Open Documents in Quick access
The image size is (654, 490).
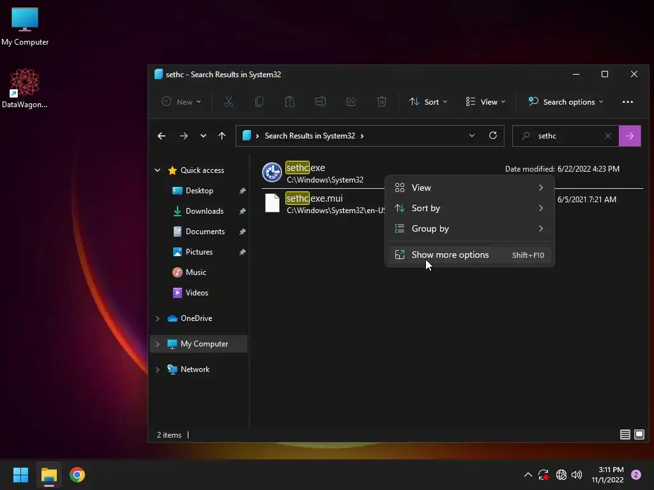tap(205, 231)
